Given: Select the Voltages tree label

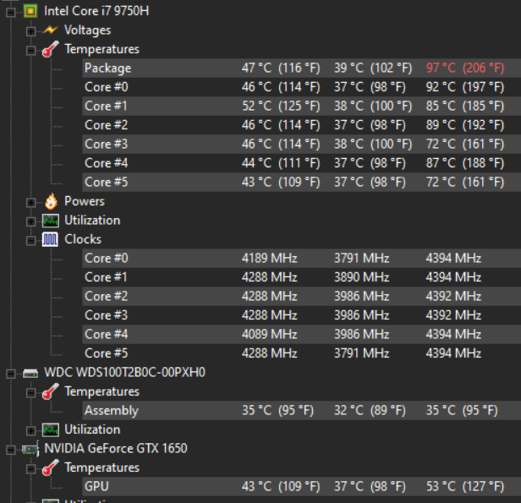Looking at the screenshot, I should pos(87,30).
